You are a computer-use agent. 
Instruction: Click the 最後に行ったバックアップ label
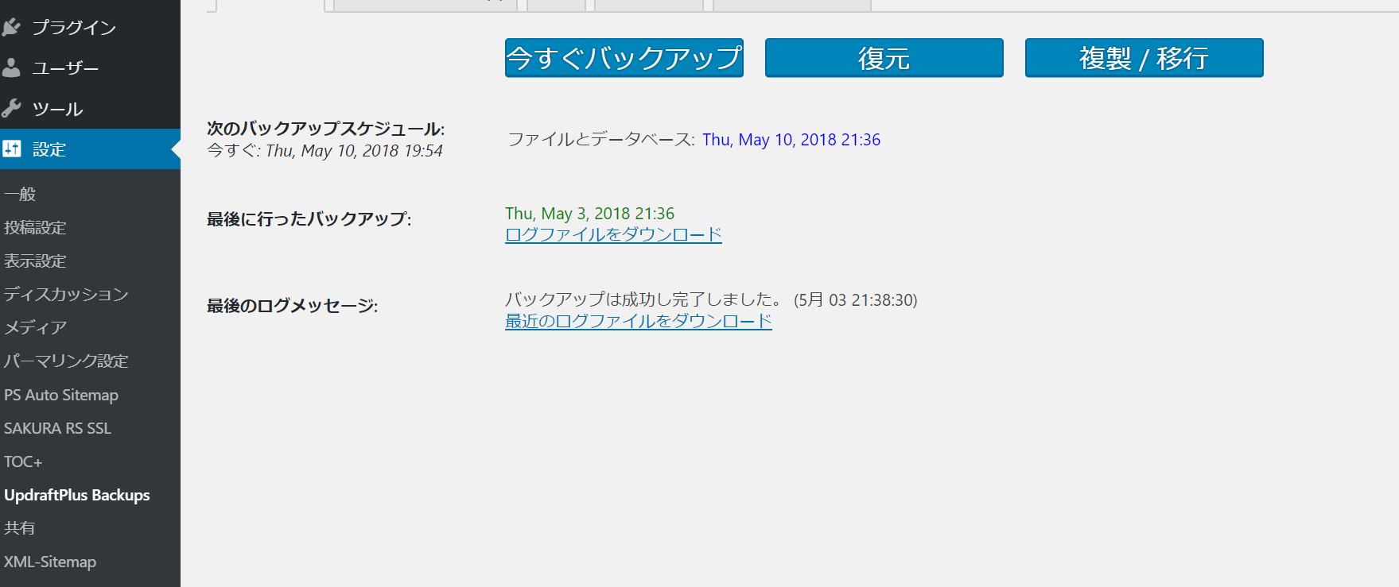309,219
